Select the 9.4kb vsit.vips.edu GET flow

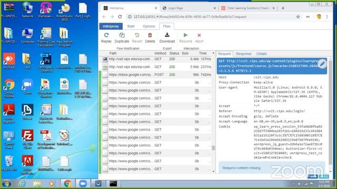pyautogui.click(x=156, y=59)
